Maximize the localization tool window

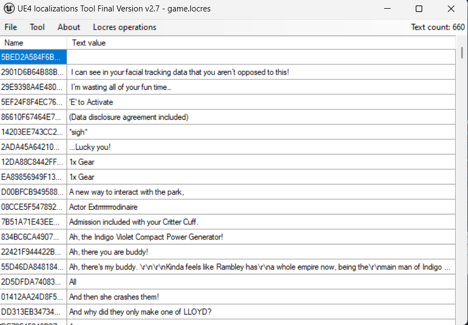click(x=418, y=9)
